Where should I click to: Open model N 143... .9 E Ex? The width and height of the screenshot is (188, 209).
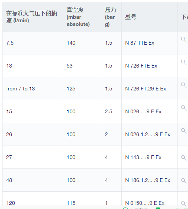click(x=143, y=158)
